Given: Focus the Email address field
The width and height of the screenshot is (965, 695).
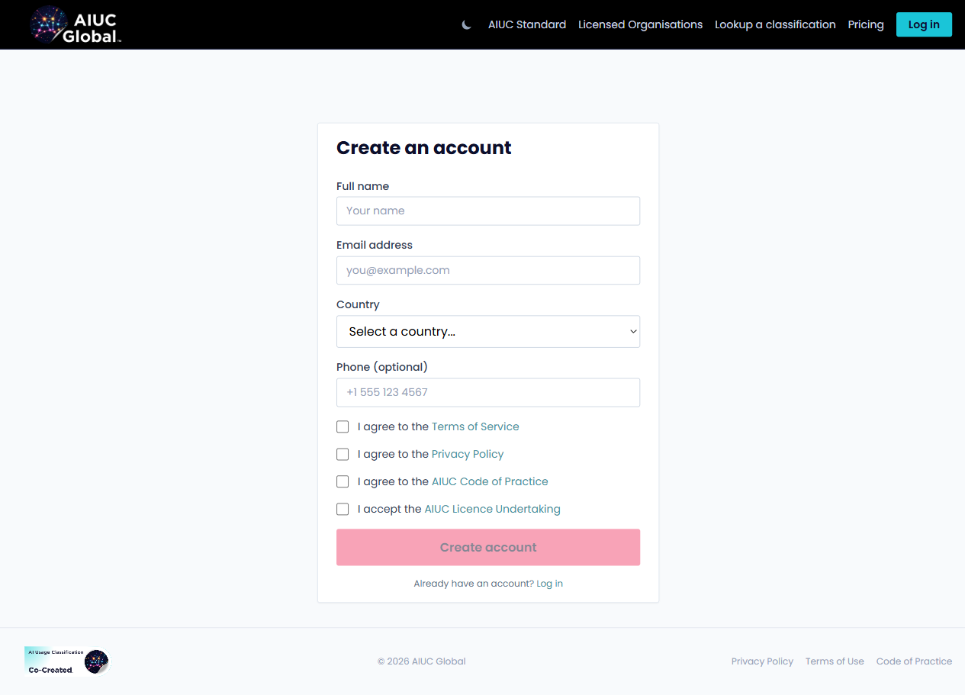Looking at the screenshot, I should [488, 270].
